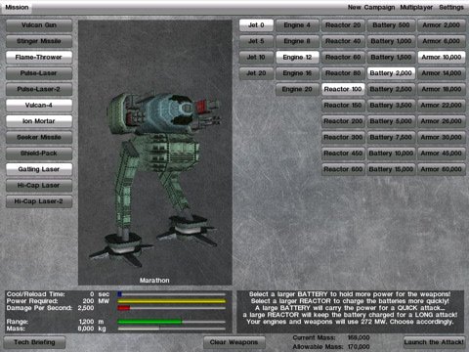469x352 pixels.
Task: Pick Reactor 80
Action: point(343,73)
